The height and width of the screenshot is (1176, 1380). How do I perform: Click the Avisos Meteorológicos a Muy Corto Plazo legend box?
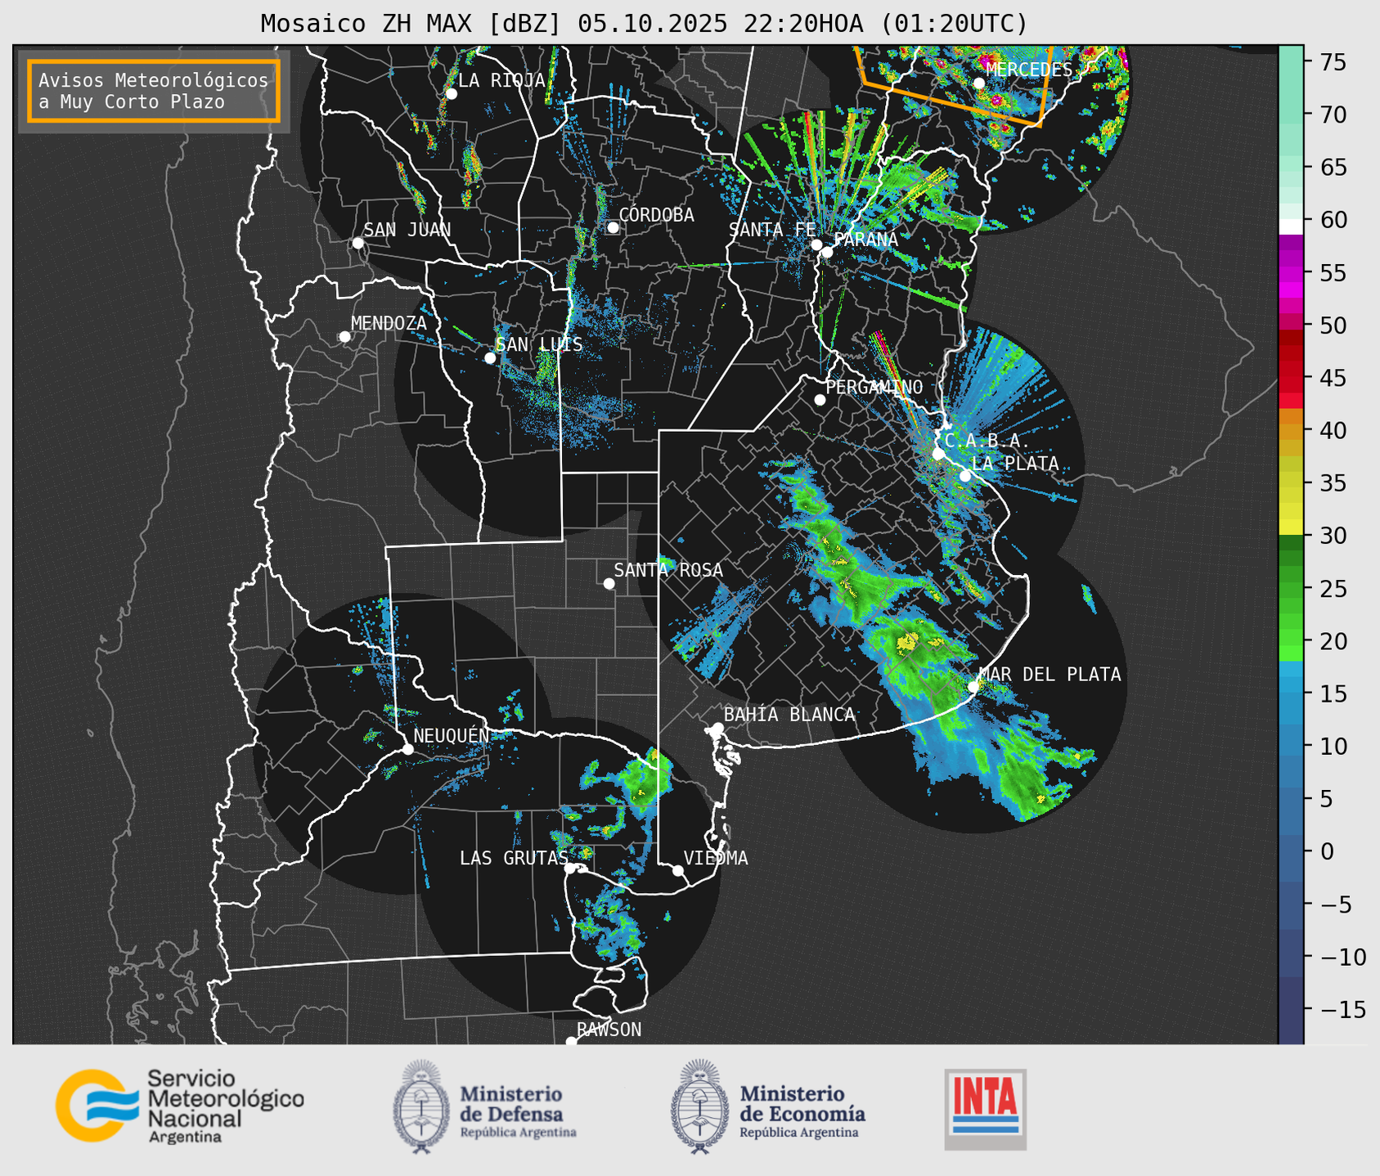pyautogui.click(x=154, y=91)
